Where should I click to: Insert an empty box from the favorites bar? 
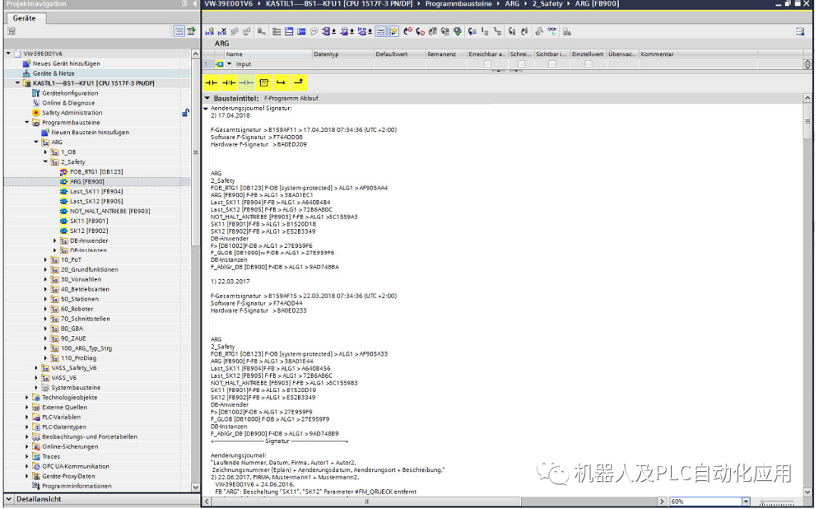[x=264, y=82]
